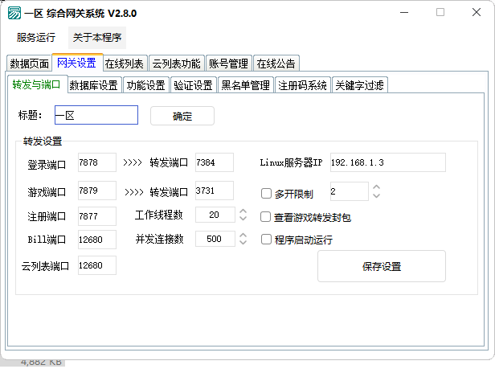This screenshot has height=369, width=495.
Task: Open the 黑名单管理 sub-tab
Action: [245, 85]
